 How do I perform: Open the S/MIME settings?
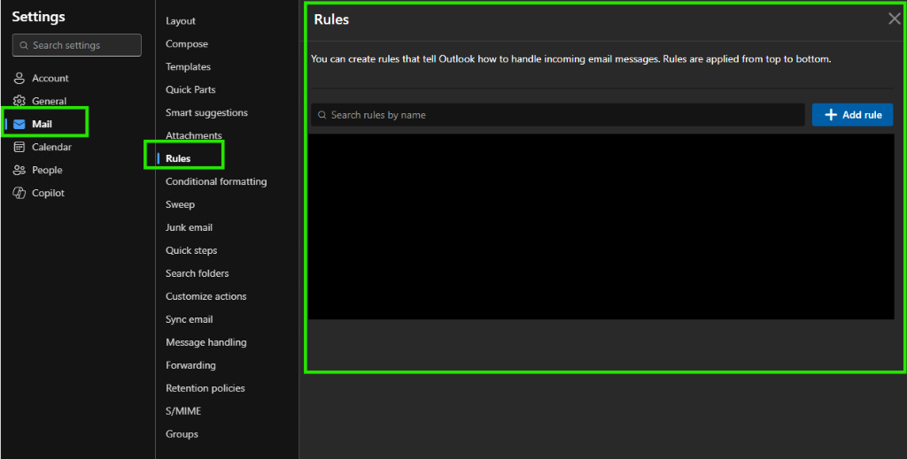tap(183, 411)
